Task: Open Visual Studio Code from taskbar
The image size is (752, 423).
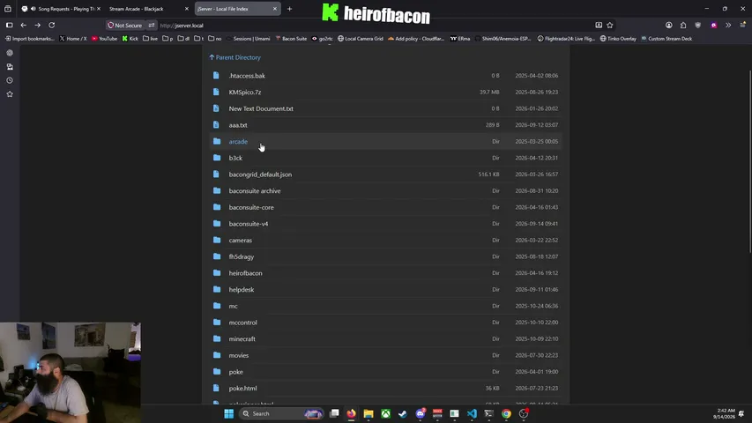Action: [x=472, y=413]
